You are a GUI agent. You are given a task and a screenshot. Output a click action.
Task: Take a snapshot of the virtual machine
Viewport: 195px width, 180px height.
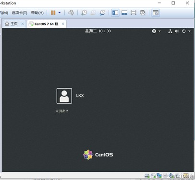(x=84, y=12)
